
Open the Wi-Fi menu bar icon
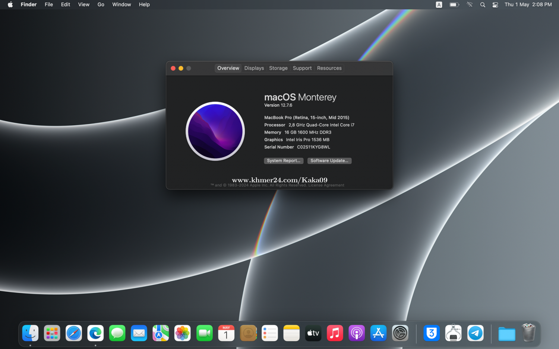[x=470, y=4]
